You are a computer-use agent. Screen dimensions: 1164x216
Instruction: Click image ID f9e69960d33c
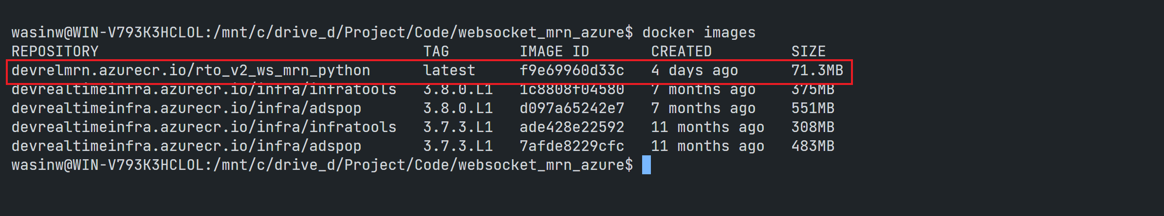572,70
